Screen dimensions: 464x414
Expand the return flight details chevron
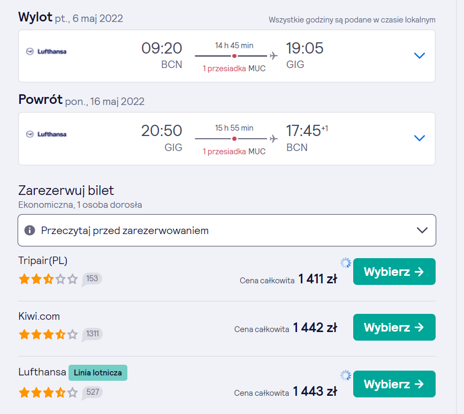[420, 138]
